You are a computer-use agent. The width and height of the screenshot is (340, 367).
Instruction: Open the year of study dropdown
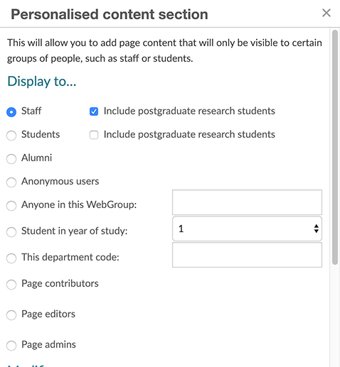click(x=247, y=229)
